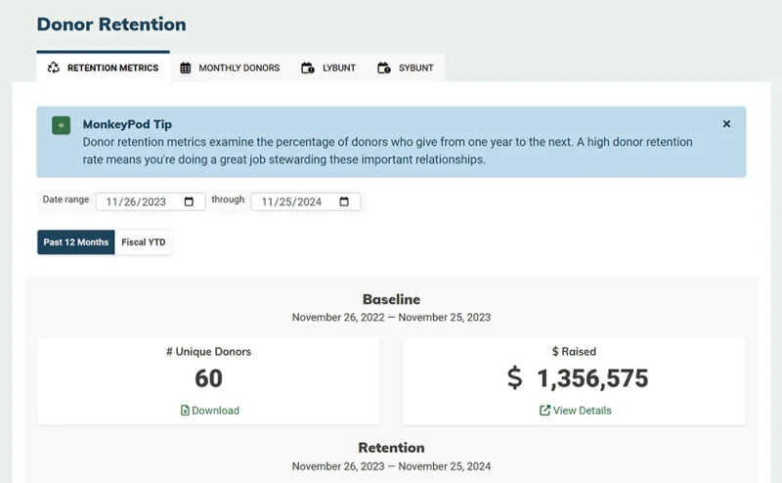Screen dimensions: 782x483
Task: Switch to the Fiscal YTD range
Action: (x=144, y=242)
